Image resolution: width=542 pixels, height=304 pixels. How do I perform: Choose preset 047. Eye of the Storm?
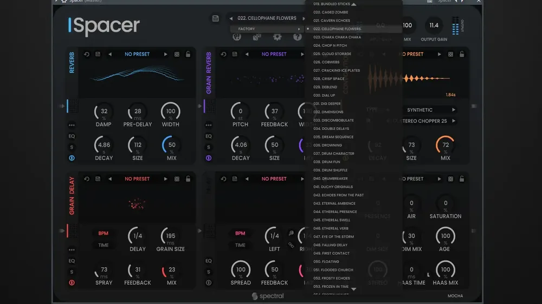[353, 237]
